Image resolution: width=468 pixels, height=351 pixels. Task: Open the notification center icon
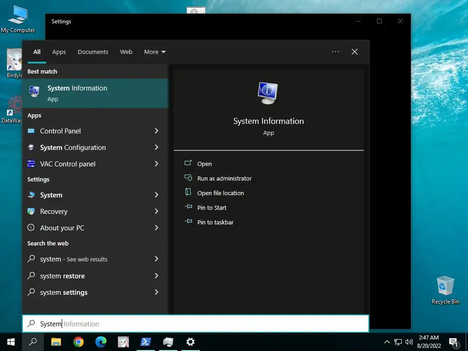[x=454, y=342]
